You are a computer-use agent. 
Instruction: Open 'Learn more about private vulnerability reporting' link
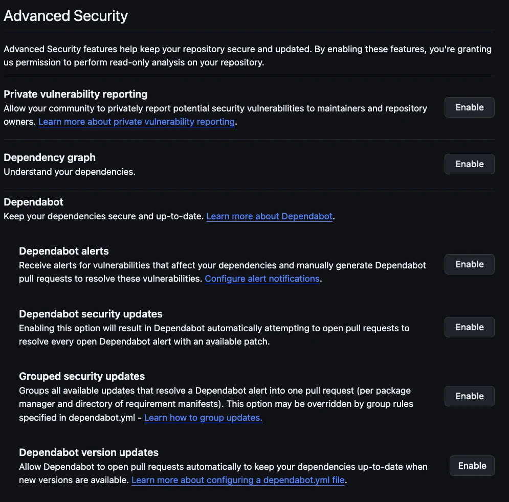[137, 122]
